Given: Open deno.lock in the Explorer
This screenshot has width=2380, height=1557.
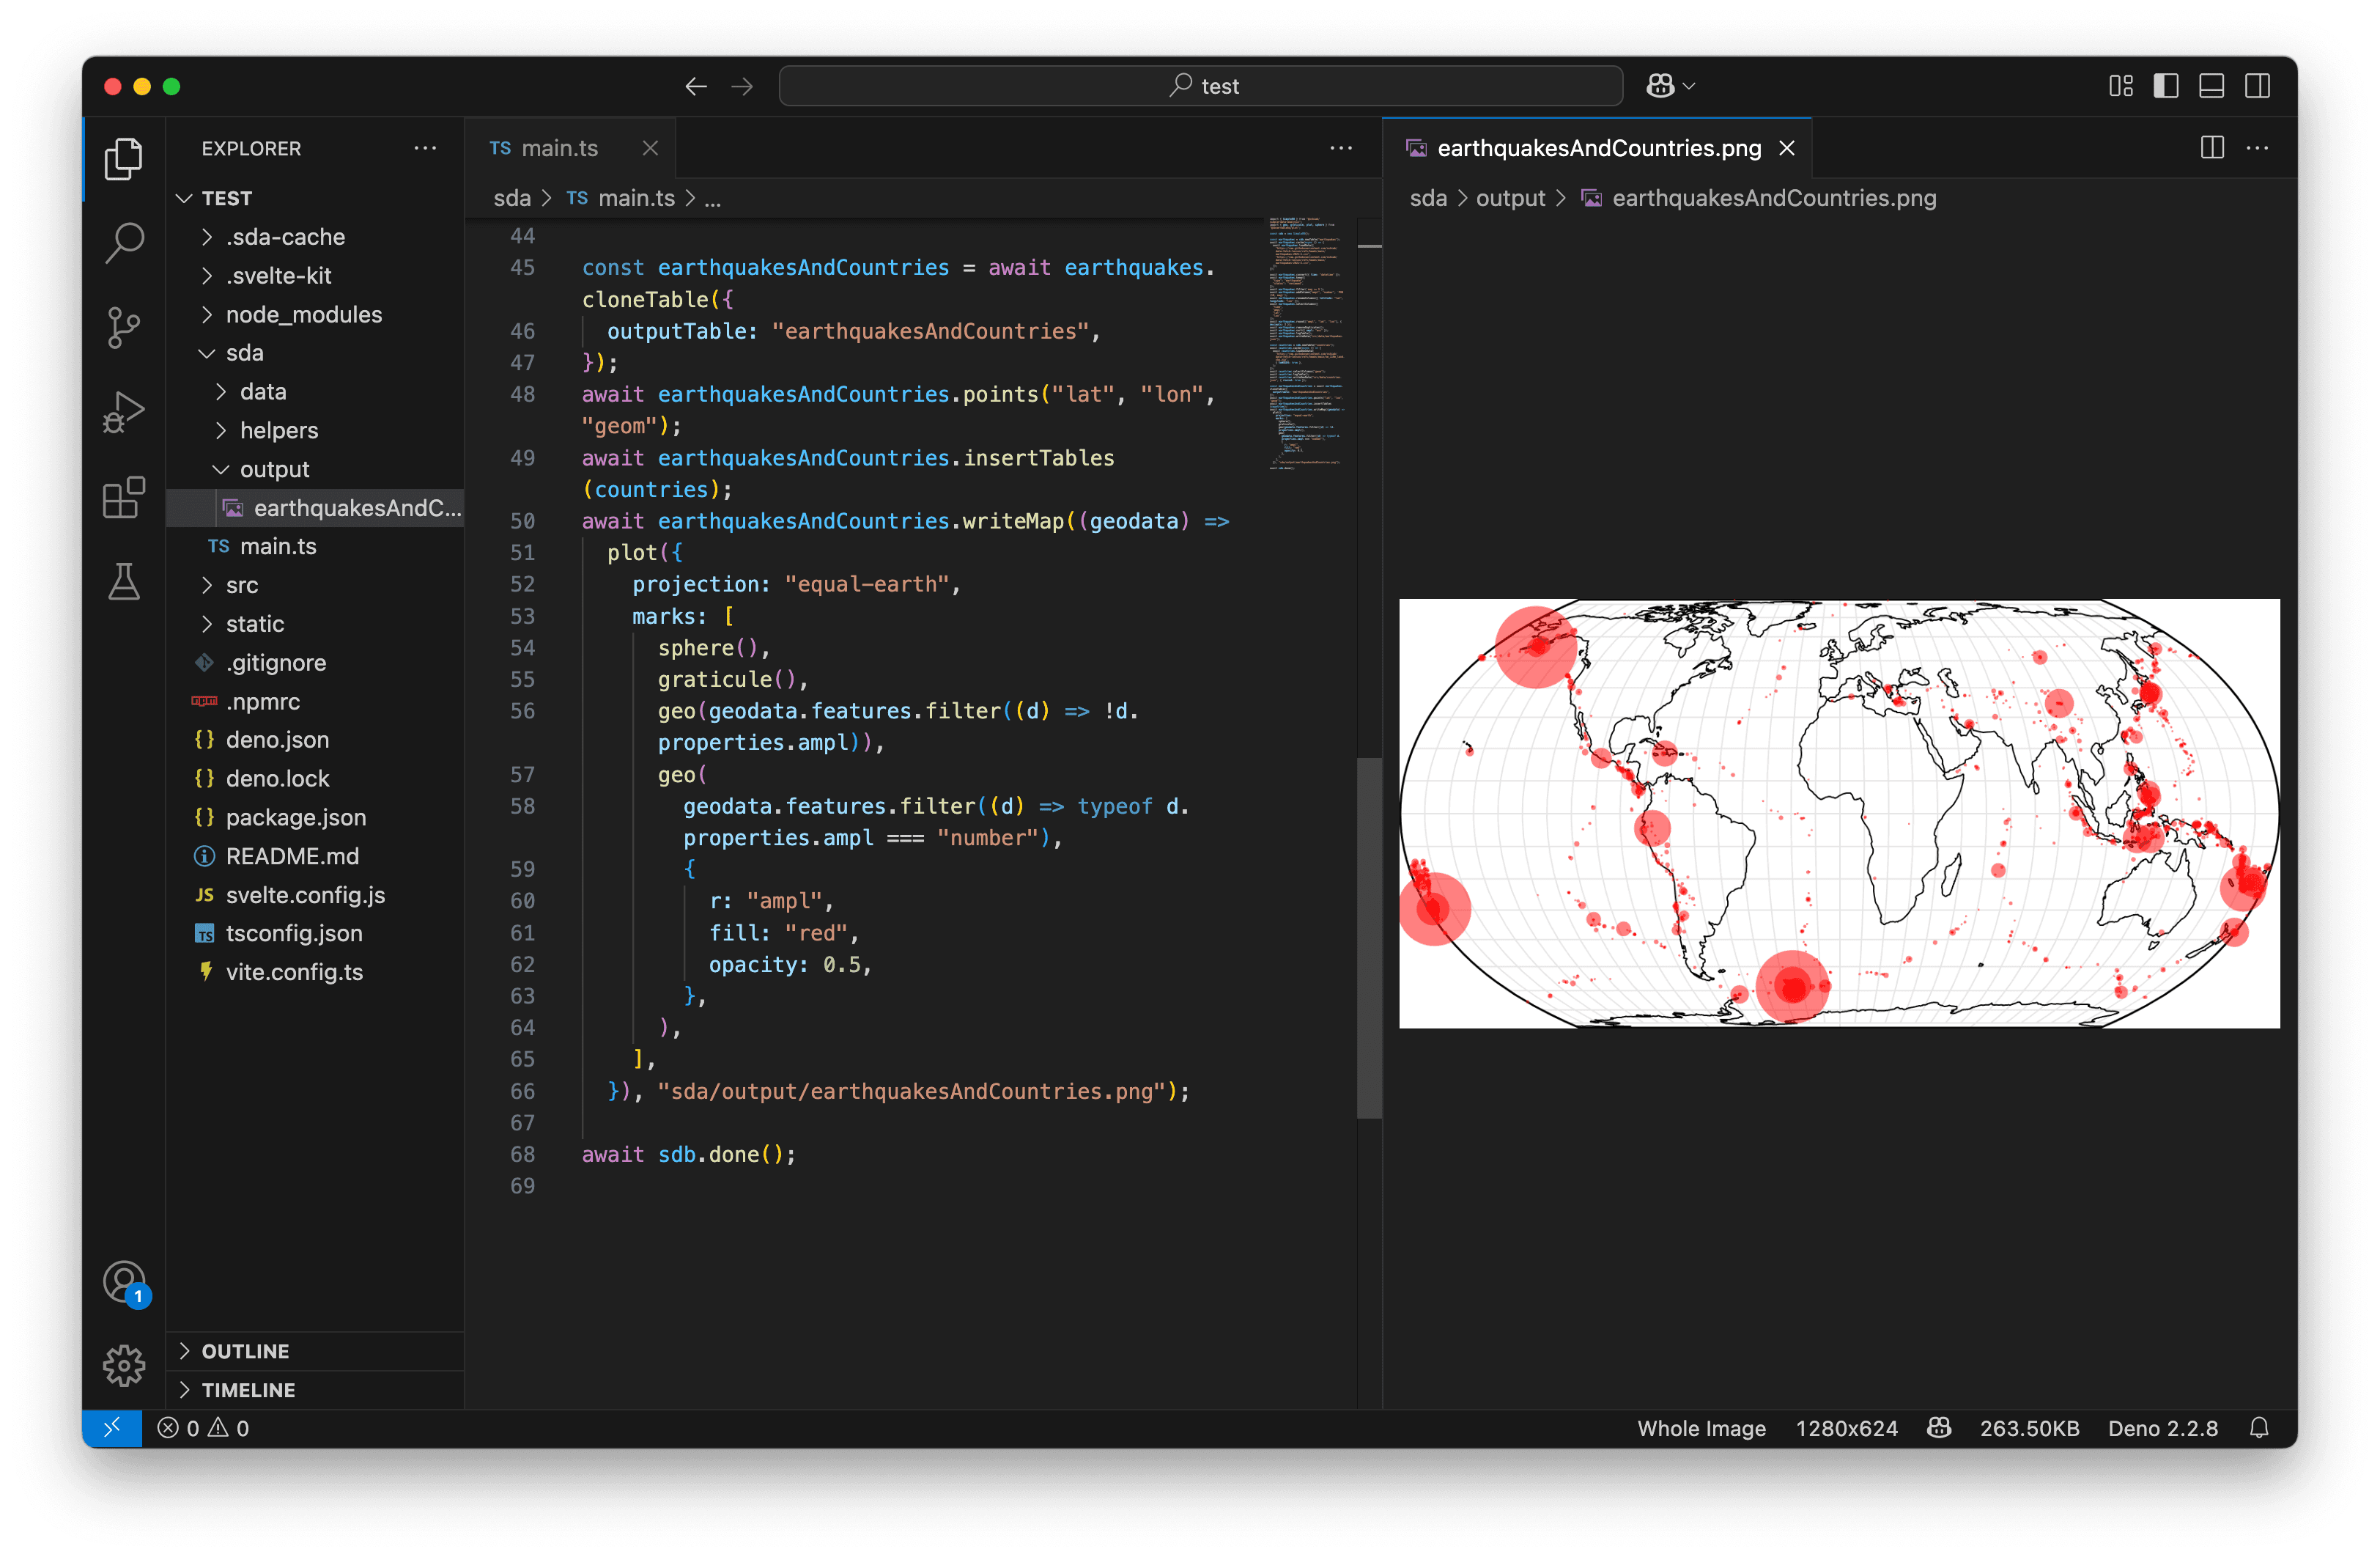Looking at the screenshot, I should click(x=315, y=778).
